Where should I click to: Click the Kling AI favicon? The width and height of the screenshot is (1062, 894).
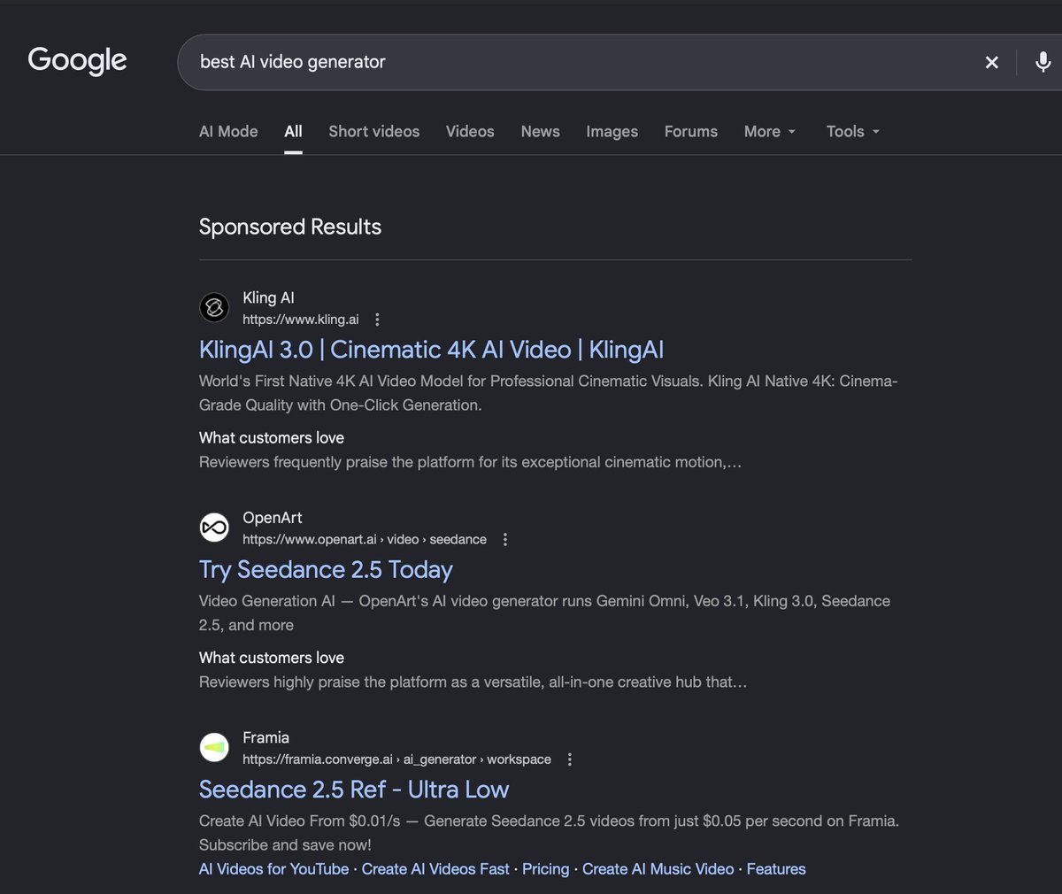[214, 307]
